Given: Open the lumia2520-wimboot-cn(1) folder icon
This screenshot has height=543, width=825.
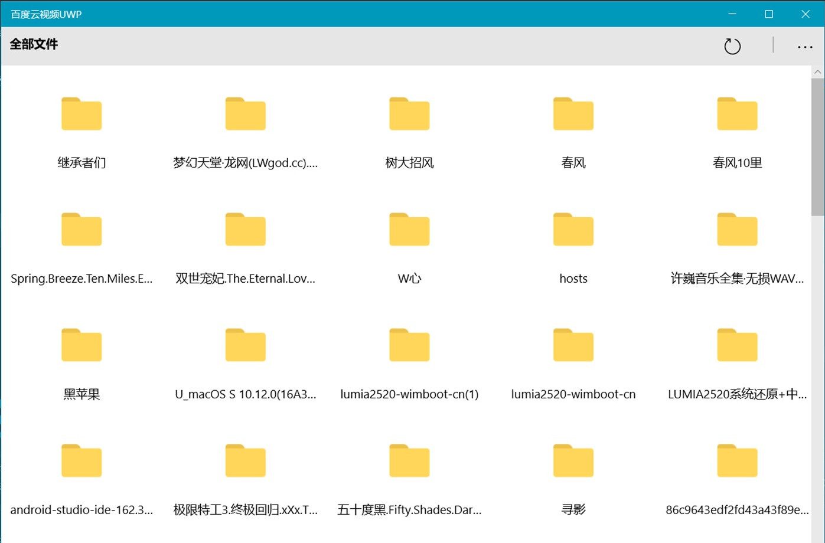Looking at the screenshot, I should point(409,345).
